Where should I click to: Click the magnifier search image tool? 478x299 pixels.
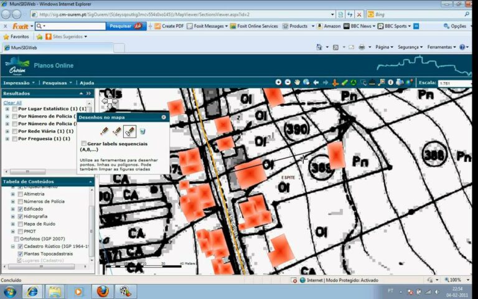click(x=382, y=82)
